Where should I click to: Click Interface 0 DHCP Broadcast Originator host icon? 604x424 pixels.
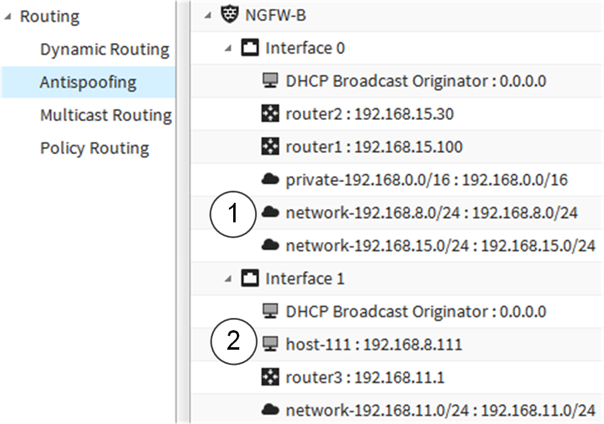pyautogui.click(x=270, y=81)
